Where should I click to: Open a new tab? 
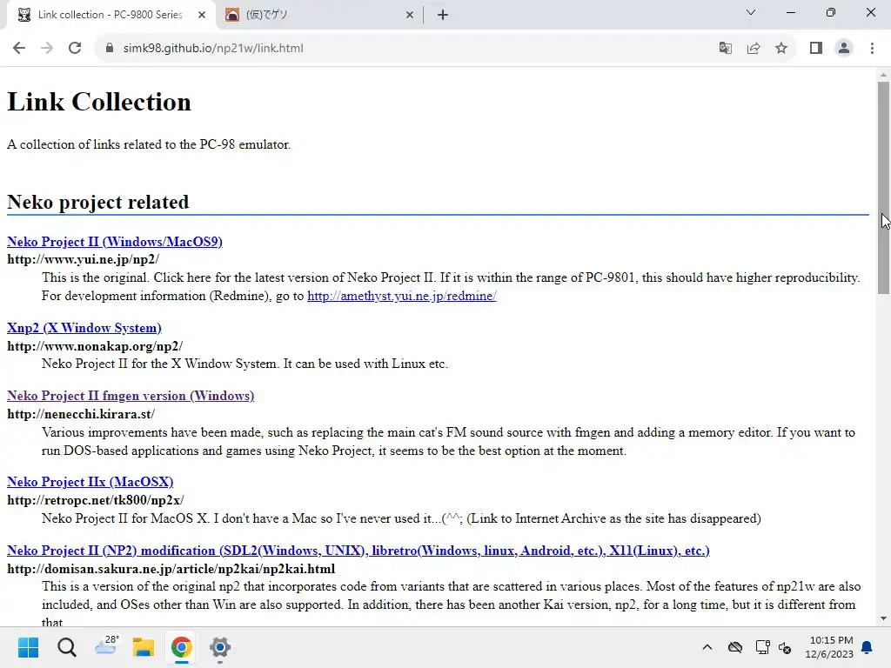click(443, 15)
